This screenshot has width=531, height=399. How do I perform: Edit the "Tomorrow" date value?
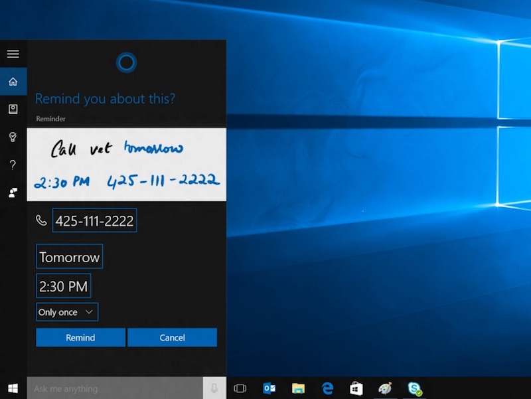coord(69,256)
